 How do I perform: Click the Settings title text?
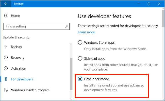pos(19,4)
